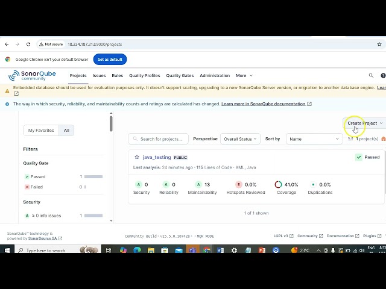Open Microsoft Teams from the taskbar

pyautogui.click(x=192, y=250)
